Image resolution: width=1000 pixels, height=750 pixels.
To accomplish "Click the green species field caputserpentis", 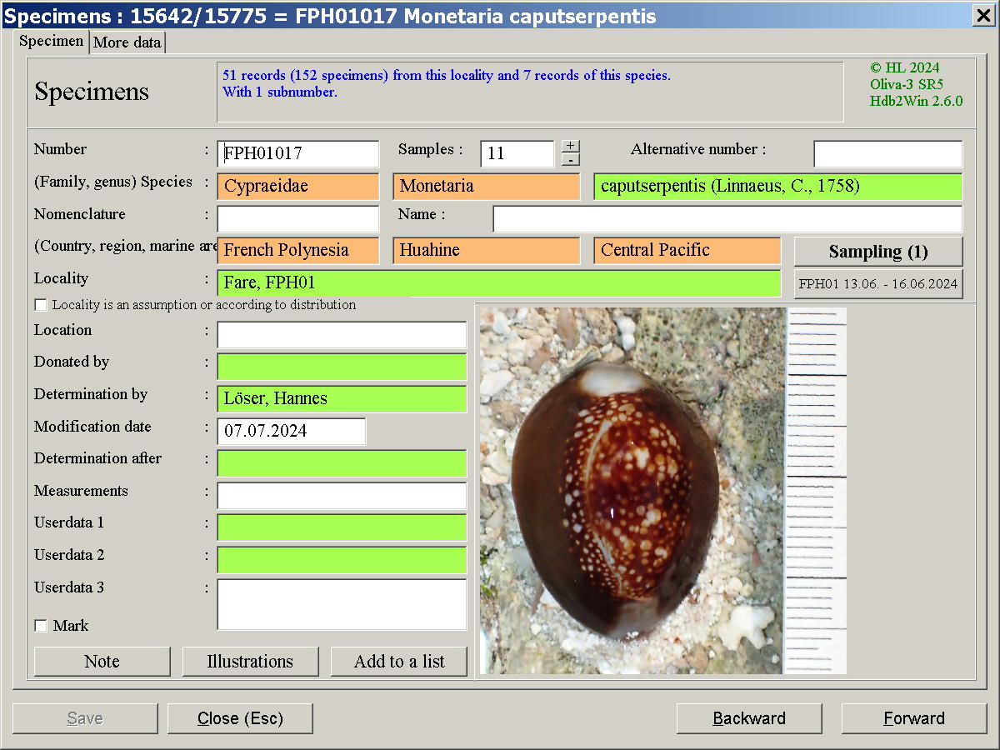I will pos(777,186).
